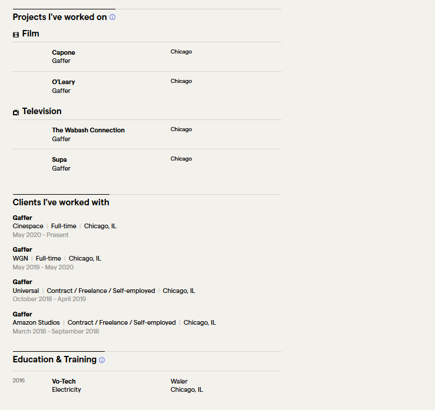Viewport: 435px width, 410px height.
Task: Click the Cinespace client entry
Action: (28, 226)
